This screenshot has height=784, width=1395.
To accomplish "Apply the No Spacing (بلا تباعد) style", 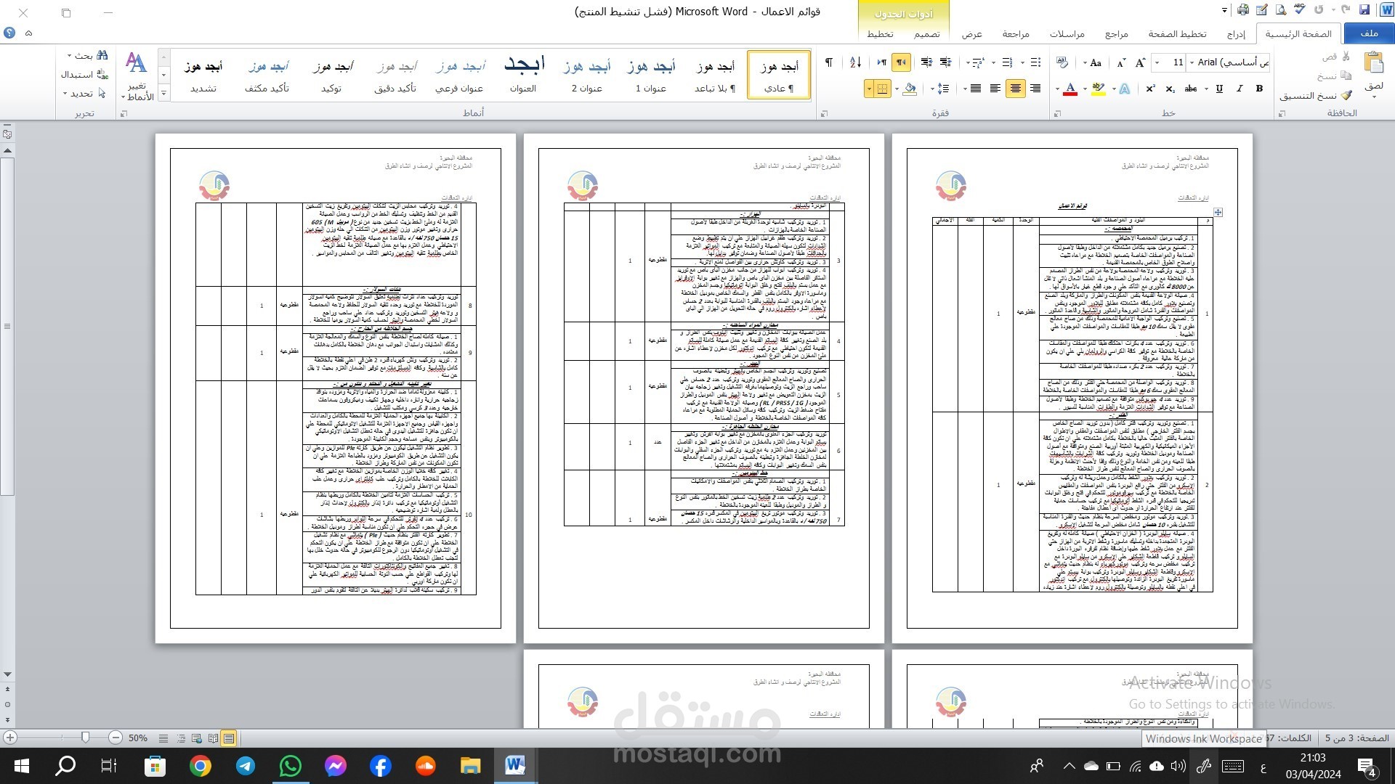I will click(x=715, y=75).
